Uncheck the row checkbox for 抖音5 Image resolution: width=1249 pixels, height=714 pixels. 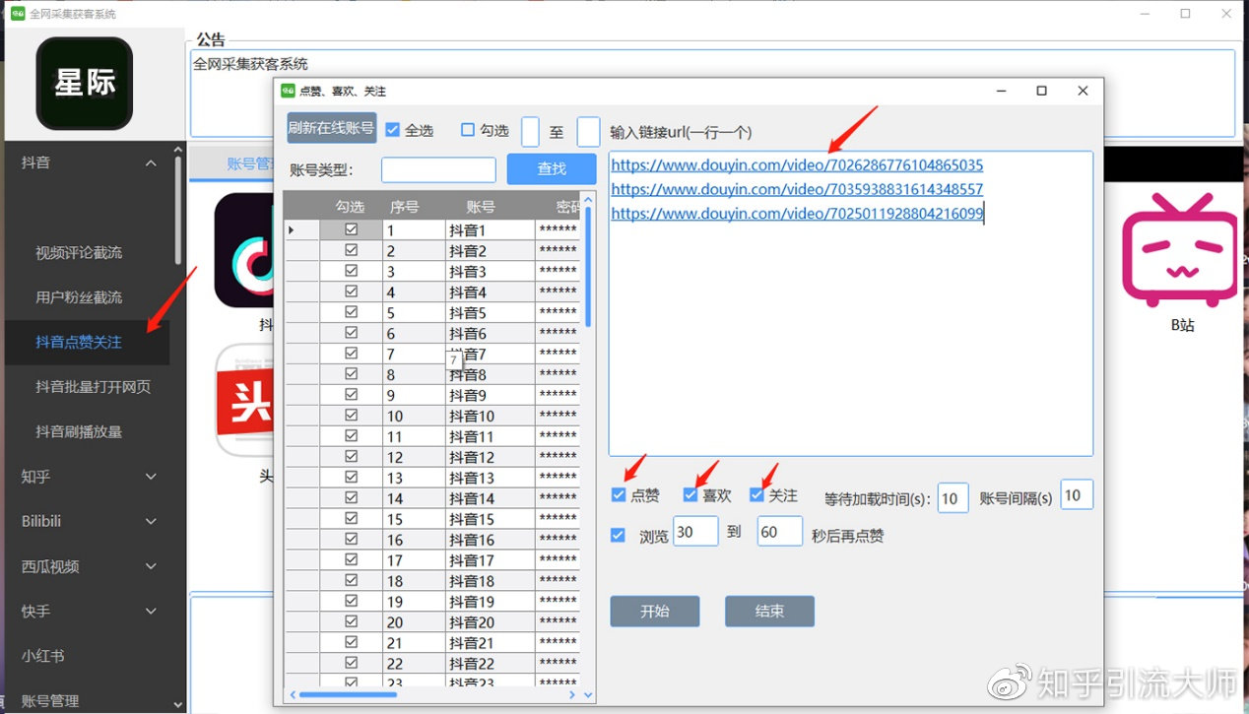[351, 312]
